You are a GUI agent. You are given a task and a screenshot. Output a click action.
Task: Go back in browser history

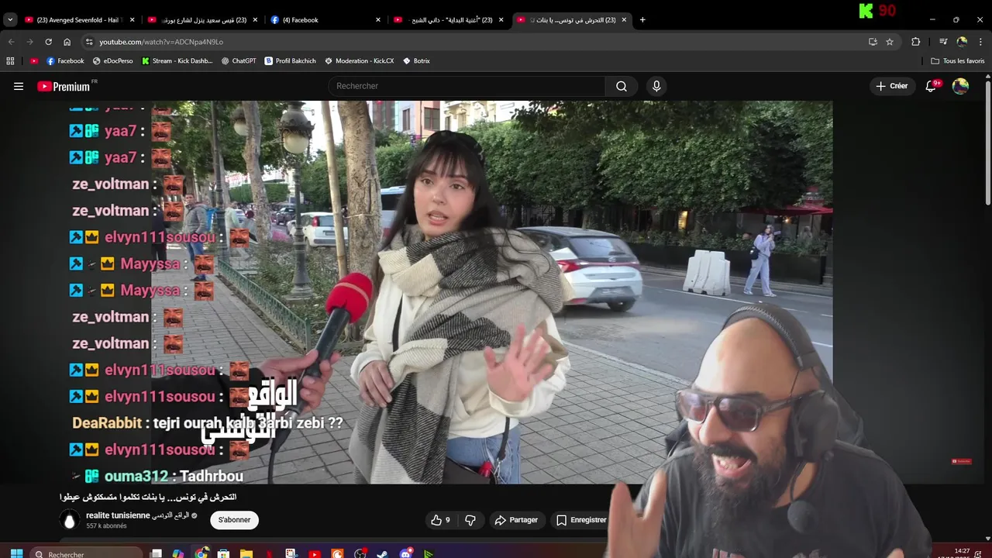click(11, 42)
